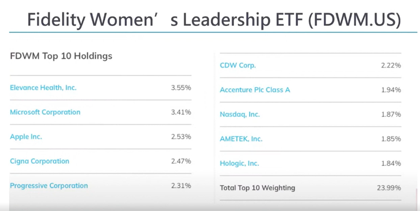Select the 3.41% value beside Microsoft

coord(181,112)
